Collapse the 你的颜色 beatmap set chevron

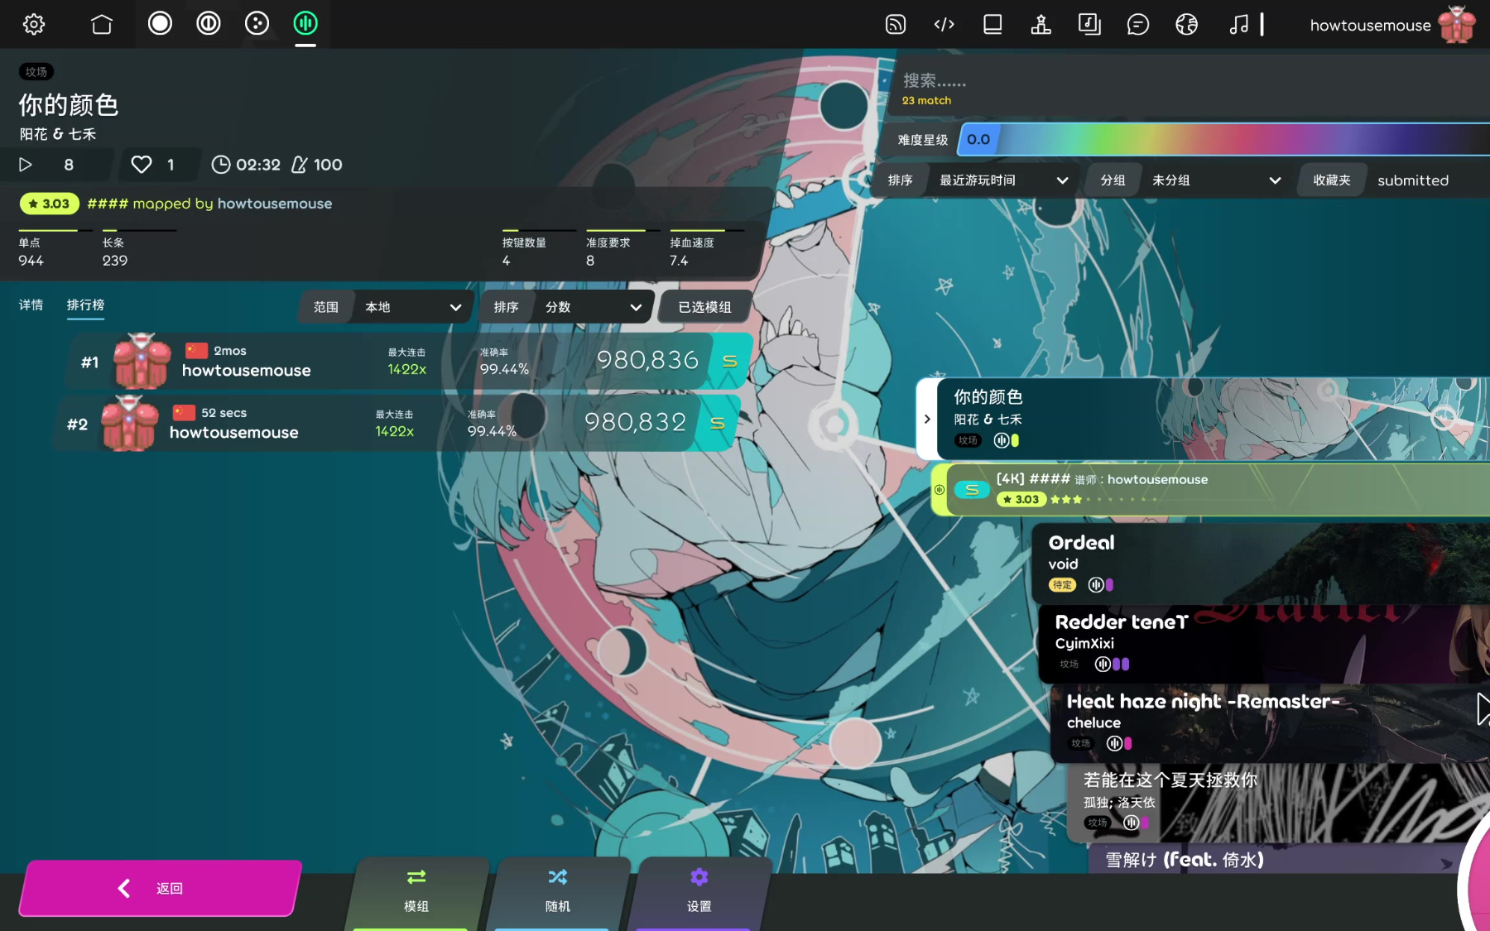pyautogui.click(x=927, y=420)
